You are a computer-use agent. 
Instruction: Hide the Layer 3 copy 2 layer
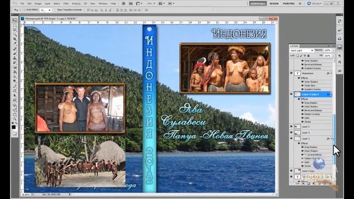click(291, 95)
